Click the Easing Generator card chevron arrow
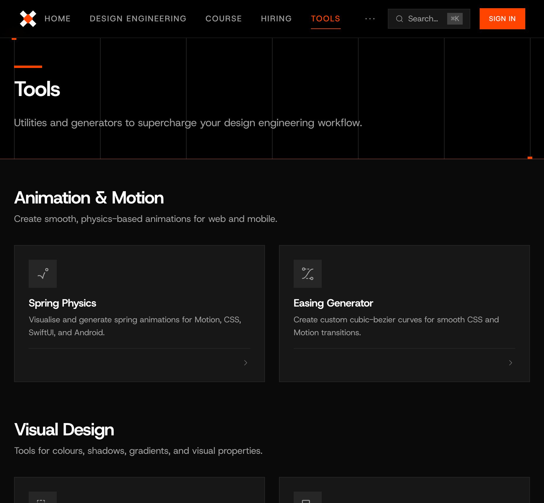Screen dimensions: 544x503 click(510, 363)
